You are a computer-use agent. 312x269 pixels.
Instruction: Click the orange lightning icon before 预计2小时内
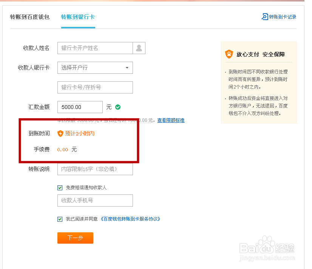[x=61, y=133]
